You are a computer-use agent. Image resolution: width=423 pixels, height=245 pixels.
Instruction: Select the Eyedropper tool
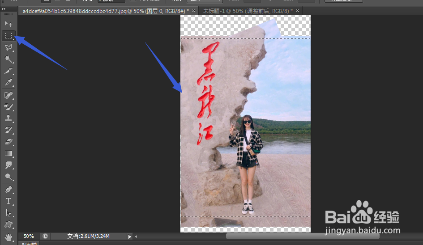9,82
